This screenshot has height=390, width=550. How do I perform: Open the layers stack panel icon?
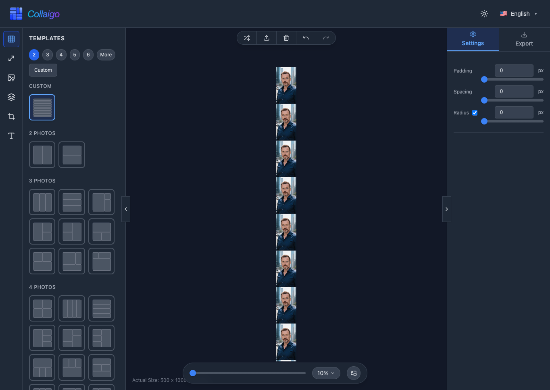[11, 97]
